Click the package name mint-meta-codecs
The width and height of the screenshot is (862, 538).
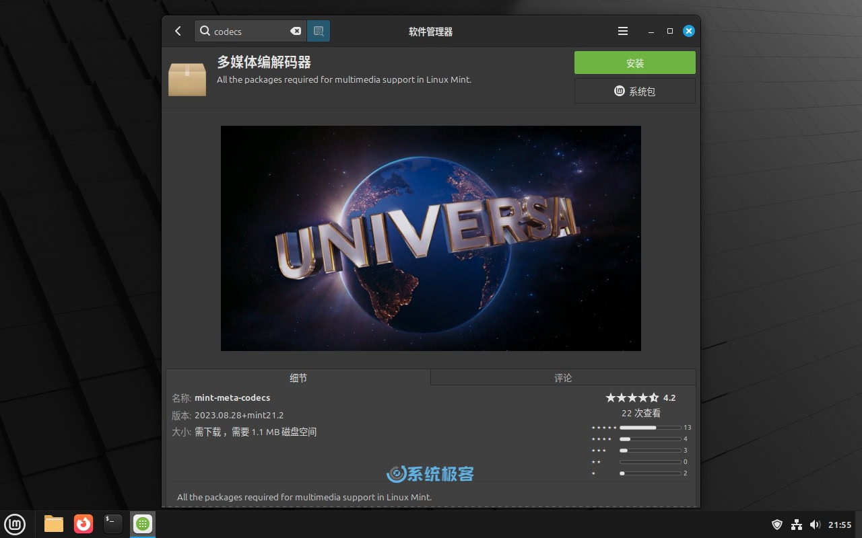pyautogui.click(x=232, y=397)
